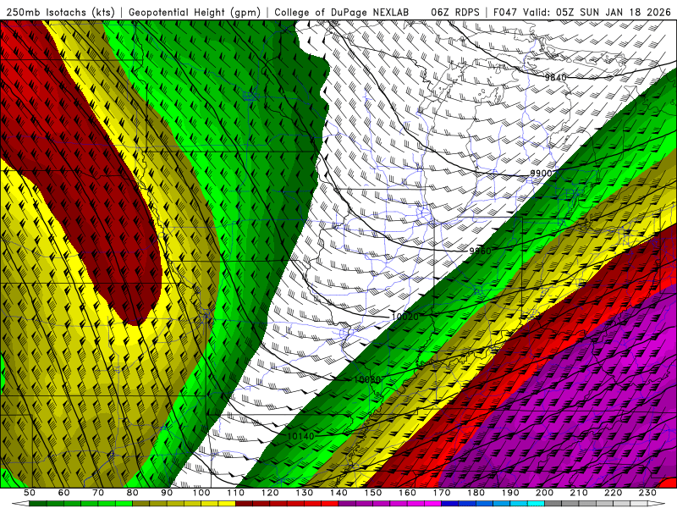The image size is (677, 508).
Task: Click the 90 value on the colorbar scale
Action: coord(167,493)
